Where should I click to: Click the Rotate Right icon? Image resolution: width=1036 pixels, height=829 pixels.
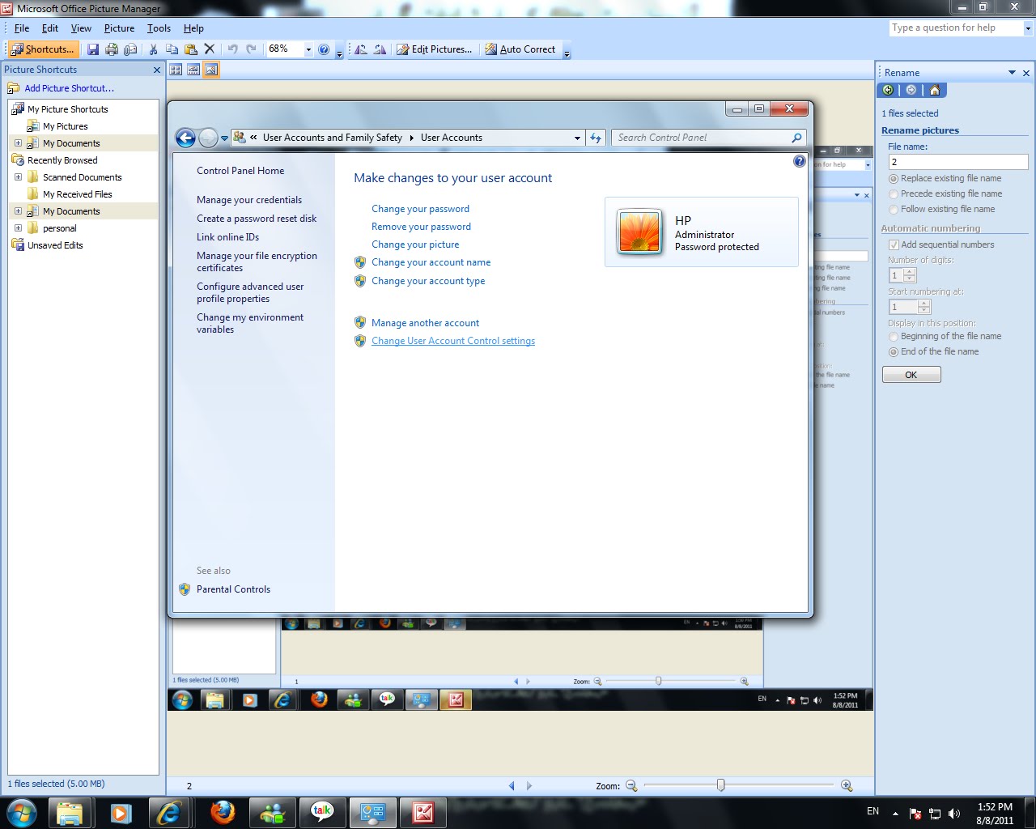(x=380, y=49)
